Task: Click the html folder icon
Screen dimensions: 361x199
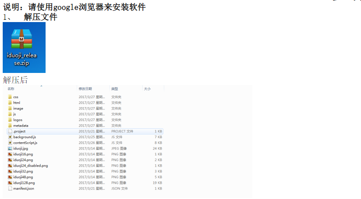Action: [10, 103]
